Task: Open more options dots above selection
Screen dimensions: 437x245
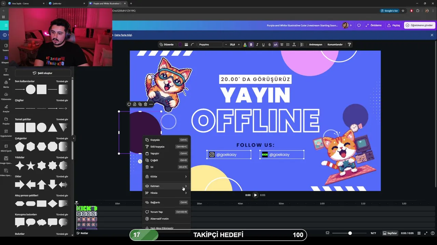Action: point(151,104)
